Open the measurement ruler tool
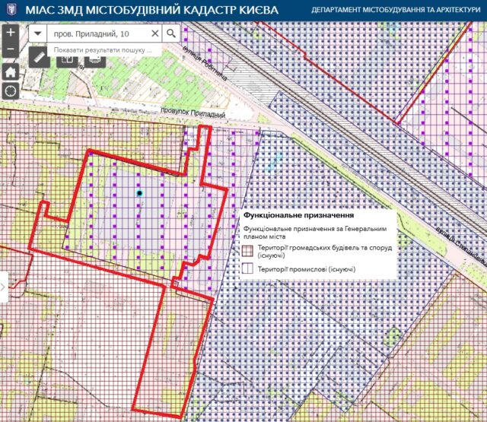487x422 pixels. click(x=40, y=58)
